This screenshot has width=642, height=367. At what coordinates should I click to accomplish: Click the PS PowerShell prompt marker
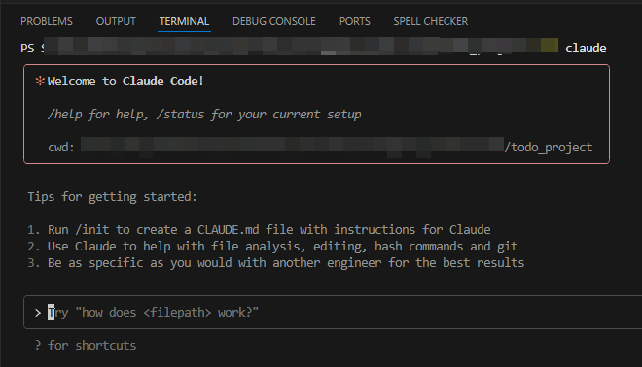[x=27, y=49]
